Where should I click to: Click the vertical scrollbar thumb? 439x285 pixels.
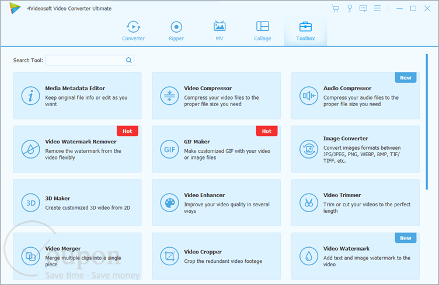tap(427, 122)
